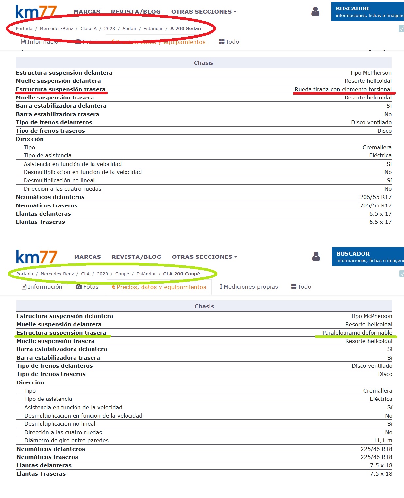The width and height of the screenshot is (404, 498).
Task: Click Estándar breadcrumb on the A 200 Sedán page
Action: point(153,28)
